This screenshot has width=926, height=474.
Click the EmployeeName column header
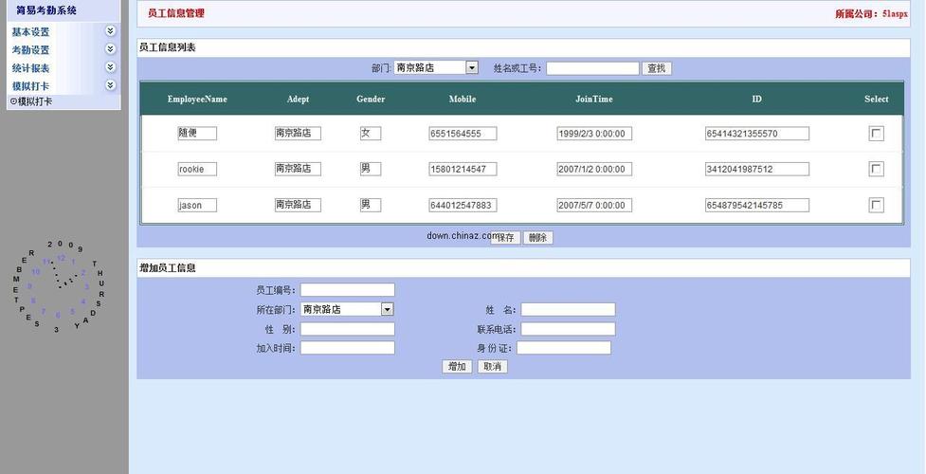(x=197, y=100)
